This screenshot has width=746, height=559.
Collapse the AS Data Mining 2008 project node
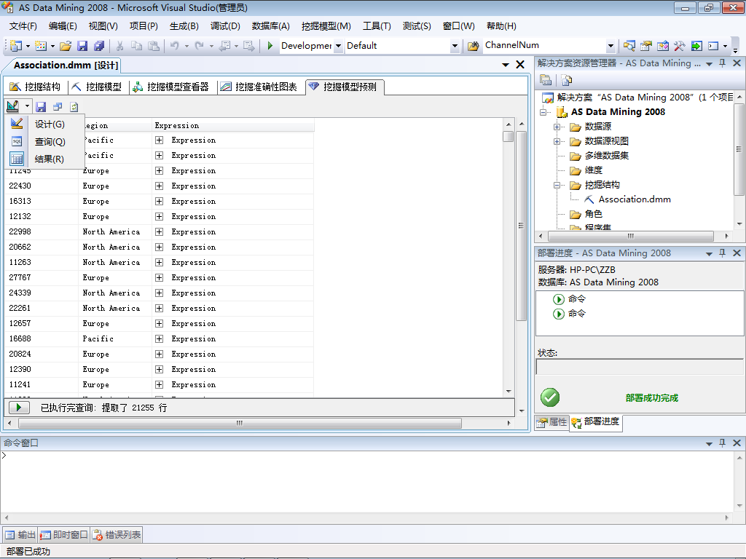pos(543,112)
